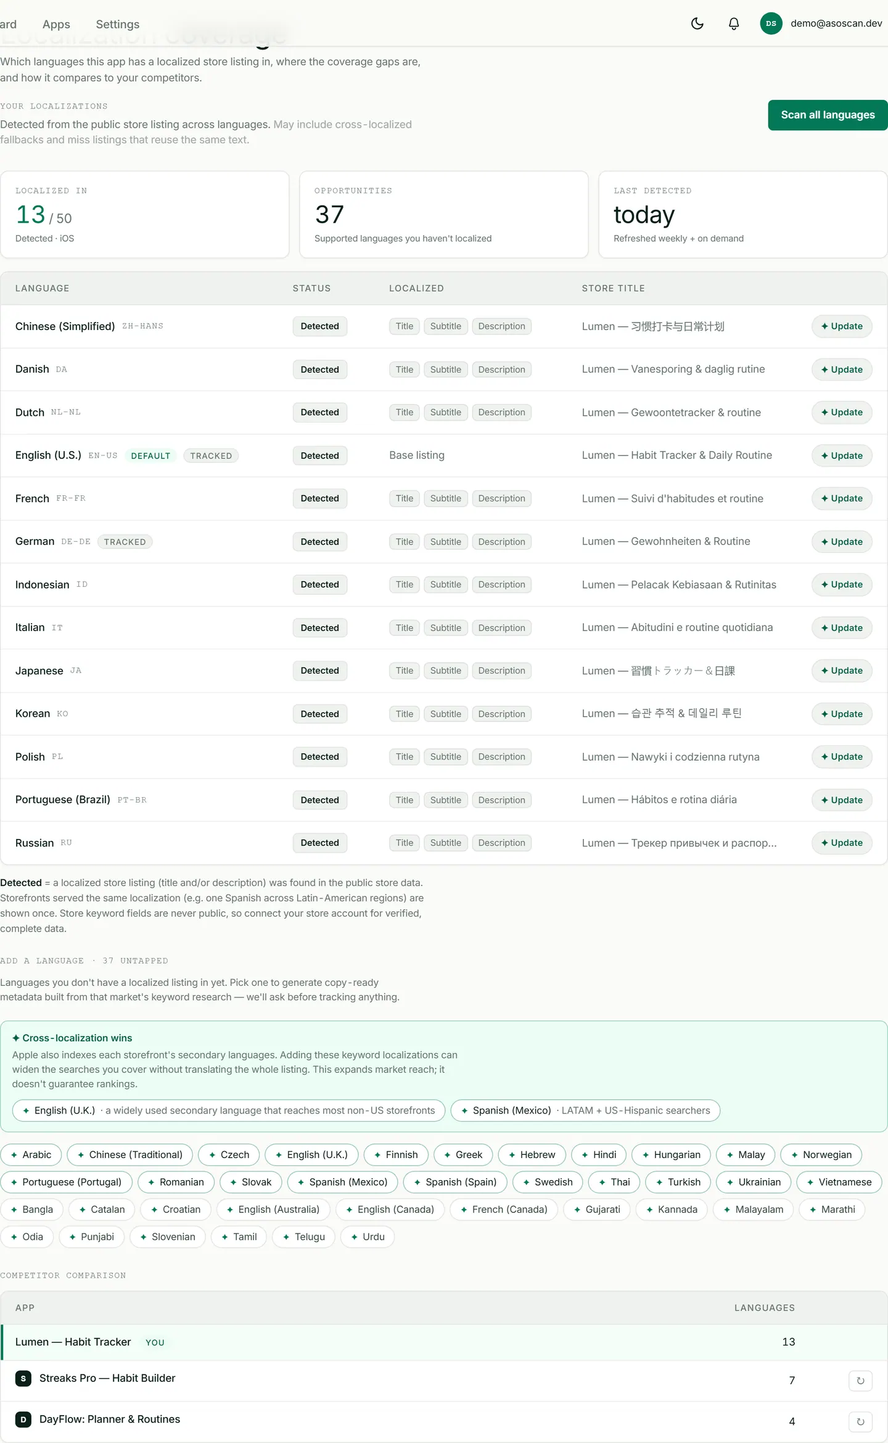The height and width of the screenshot is (1443, 888).
Task: Add English (U.K.) cross-localization suggestion
Action: pyautogui.click(x=229, y=1110)
